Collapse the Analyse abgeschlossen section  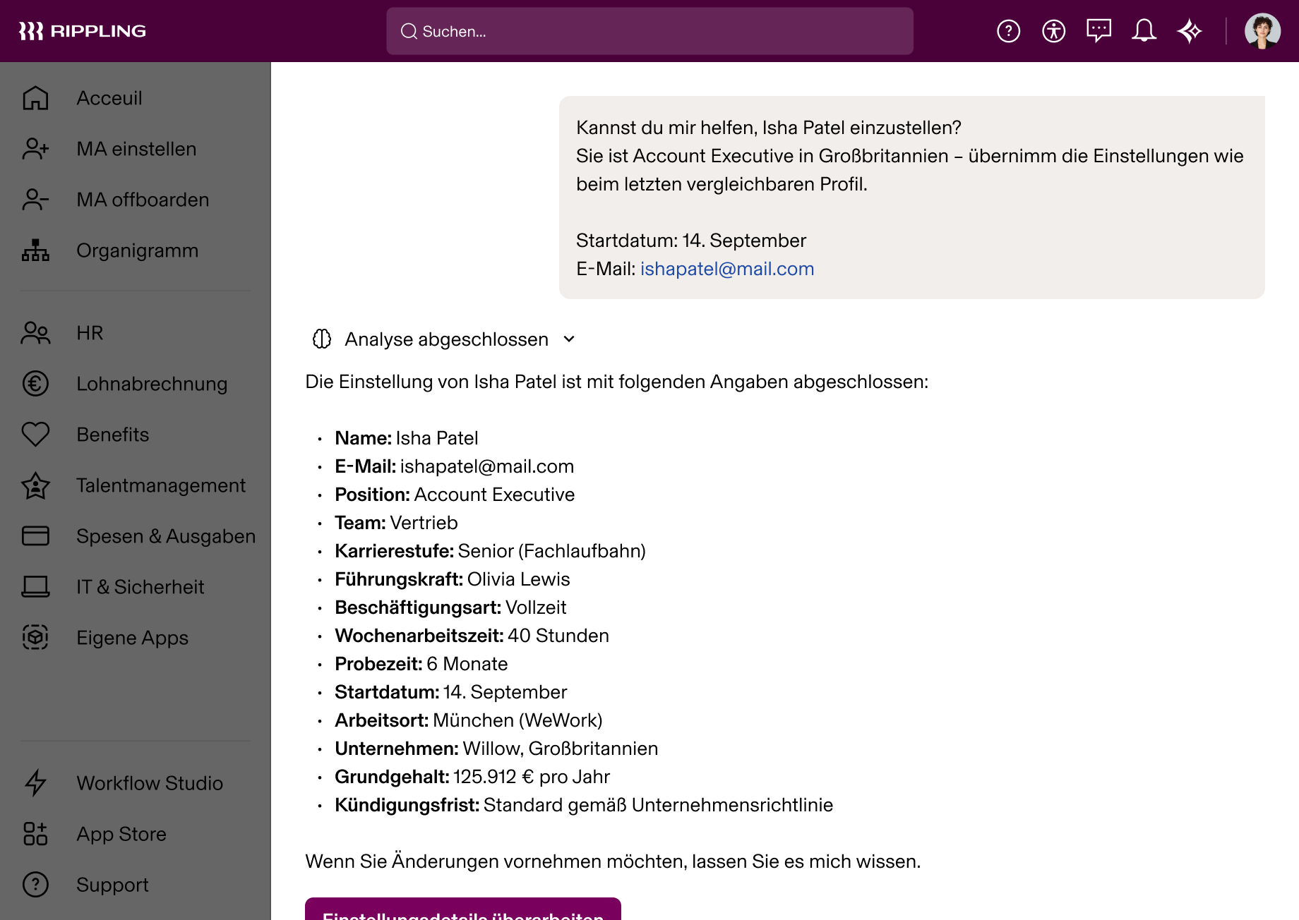pyautogui.click(x=569, y=339)
